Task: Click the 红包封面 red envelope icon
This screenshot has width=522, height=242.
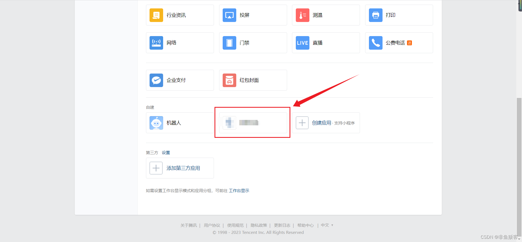Action: click(229, 80)
